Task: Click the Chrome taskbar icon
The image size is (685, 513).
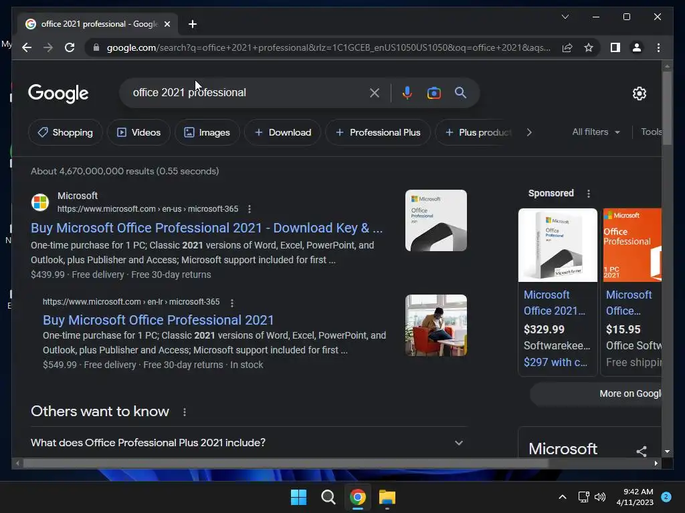Action: click(x=358, y=497)
